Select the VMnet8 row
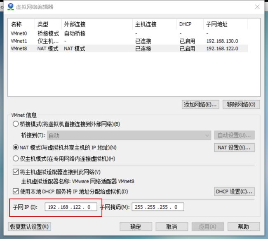 click(129, 49)
